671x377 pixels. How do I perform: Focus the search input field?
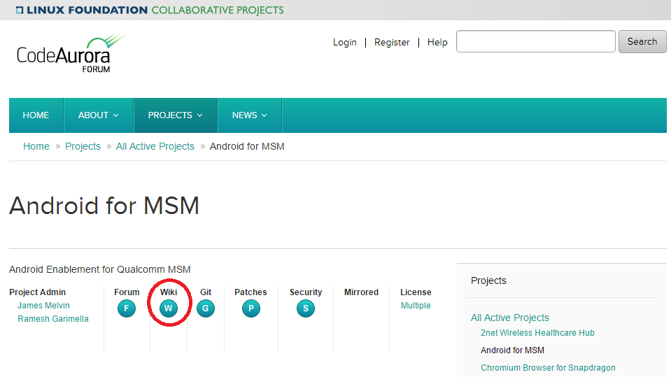536,41
